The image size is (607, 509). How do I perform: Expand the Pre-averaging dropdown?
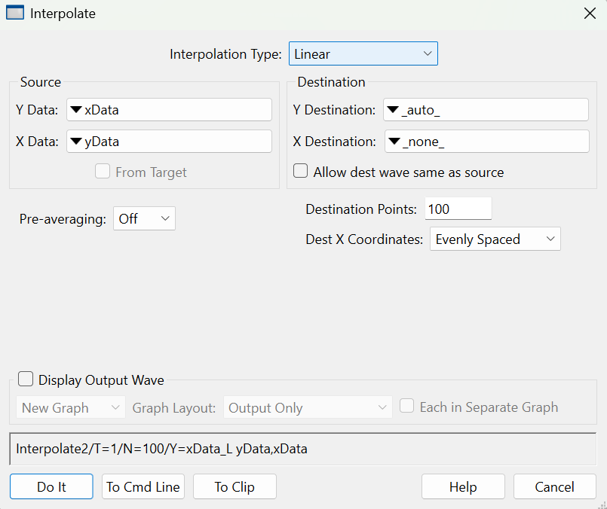point(144,219)
